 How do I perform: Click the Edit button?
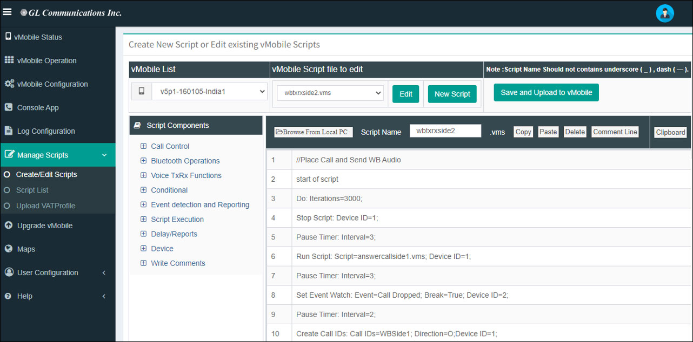406,94
